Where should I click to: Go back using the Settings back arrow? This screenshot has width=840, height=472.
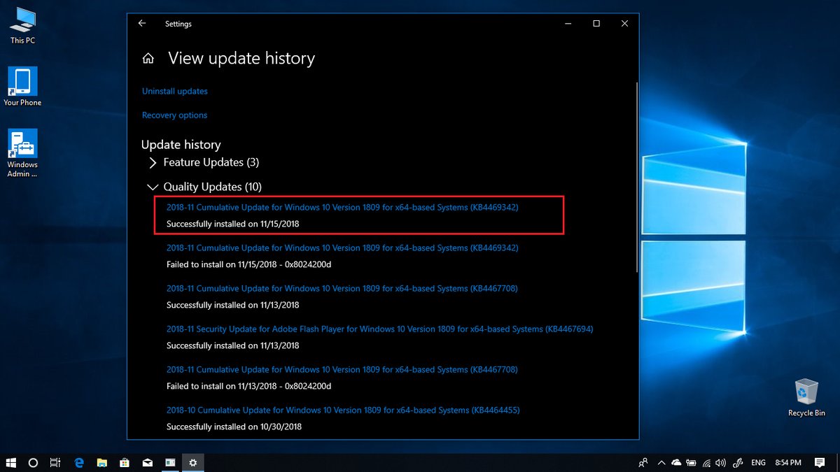[142, 24]
